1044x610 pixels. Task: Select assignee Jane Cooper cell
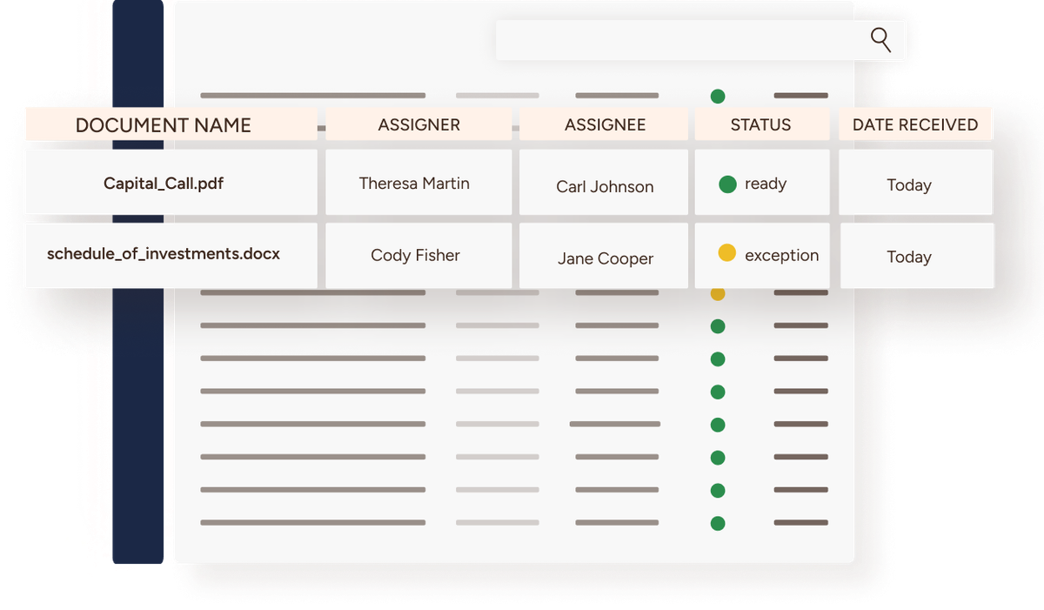(x=605, y=258)
